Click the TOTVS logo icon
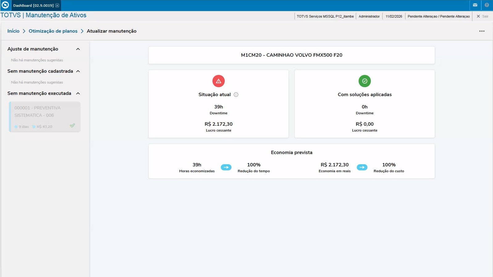Image resolution: width=493 pixels, height=277 pixels. [x=5, y=5]
